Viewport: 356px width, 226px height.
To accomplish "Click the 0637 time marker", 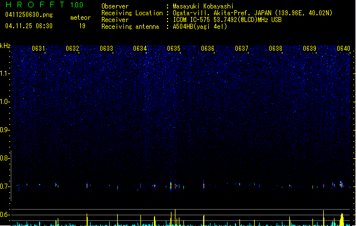I will click(x=242, y=49).
